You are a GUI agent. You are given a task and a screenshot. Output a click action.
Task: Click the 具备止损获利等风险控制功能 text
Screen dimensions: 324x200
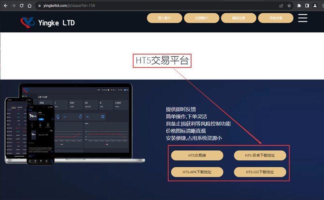(198, 124)
